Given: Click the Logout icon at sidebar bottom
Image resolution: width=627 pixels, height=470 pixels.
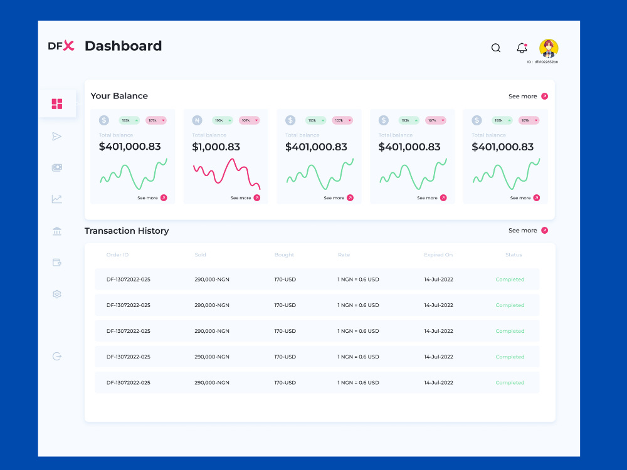Looking at the screenshot, I should [x=57, y=356].
